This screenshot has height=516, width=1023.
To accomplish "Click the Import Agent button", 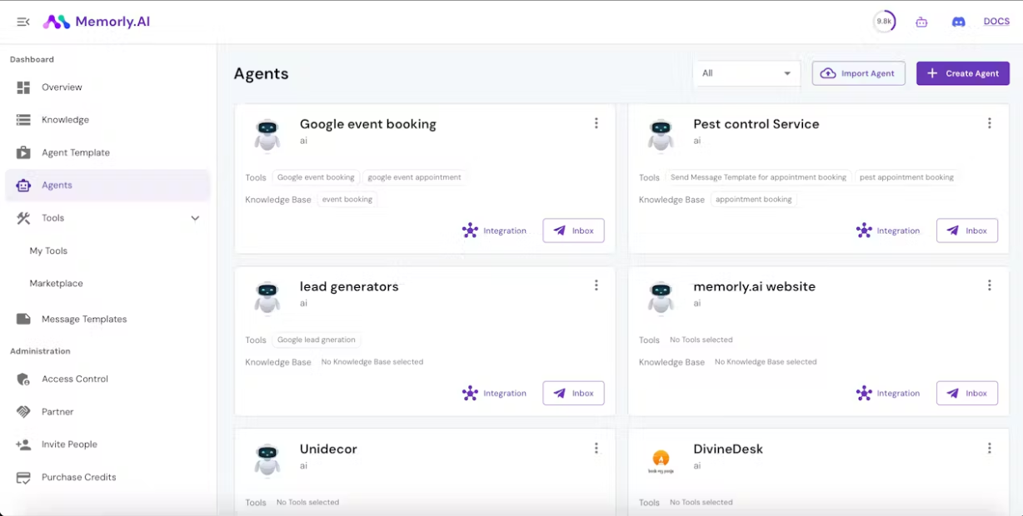I will pos(859,73).
